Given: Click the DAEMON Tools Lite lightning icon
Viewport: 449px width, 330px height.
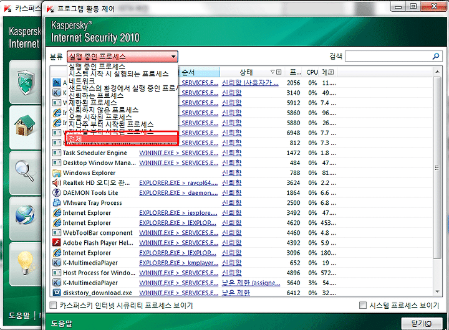Looking at the screenshot, I should (x=57, y=193).
